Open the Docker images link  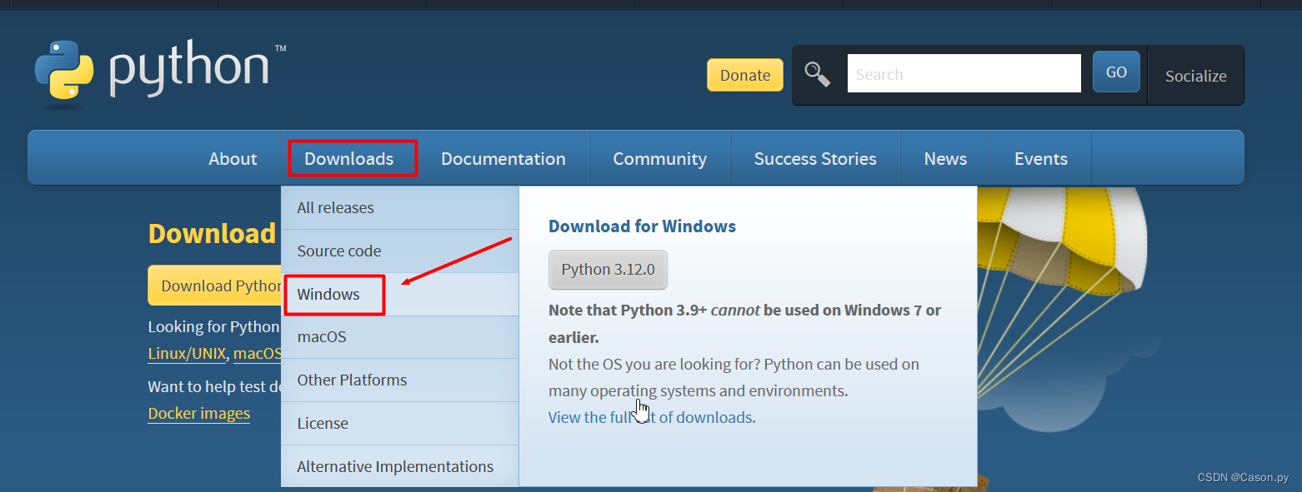point(198,413)
